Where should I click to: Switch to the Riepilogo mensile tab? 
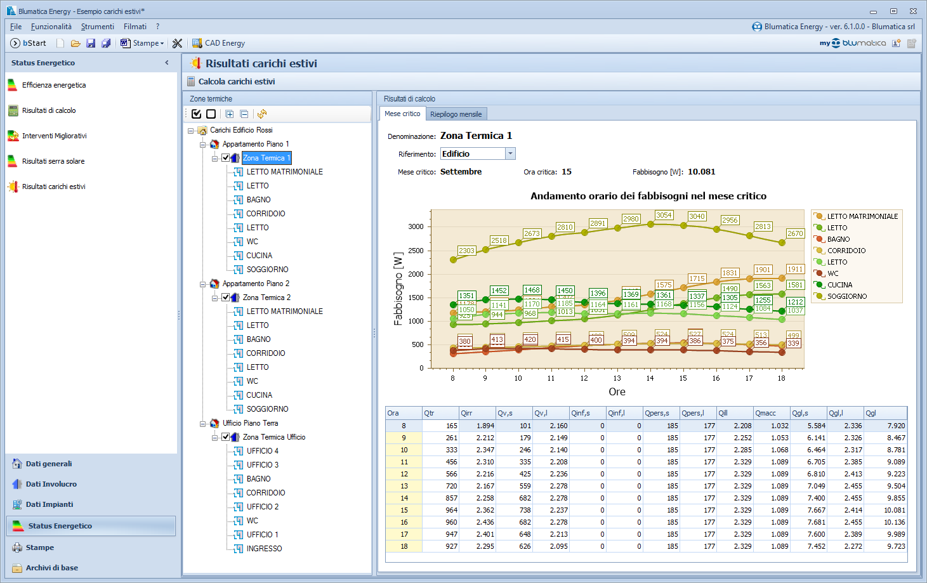tap(456, 114)
